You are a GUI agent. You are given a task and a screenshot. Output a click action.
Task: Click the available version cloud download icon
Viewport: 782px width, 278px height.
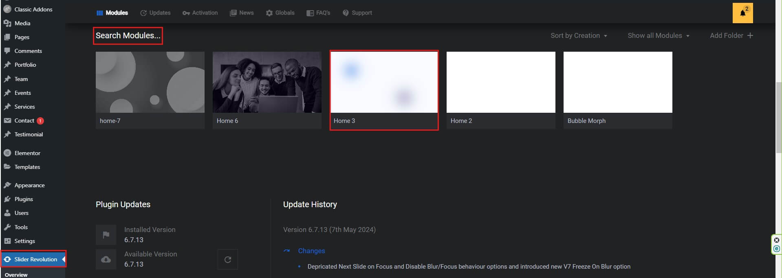106,259
